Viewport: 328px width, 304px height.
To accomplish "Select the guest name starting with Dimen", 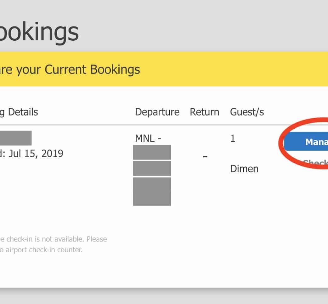I will (x=244, y=169).
